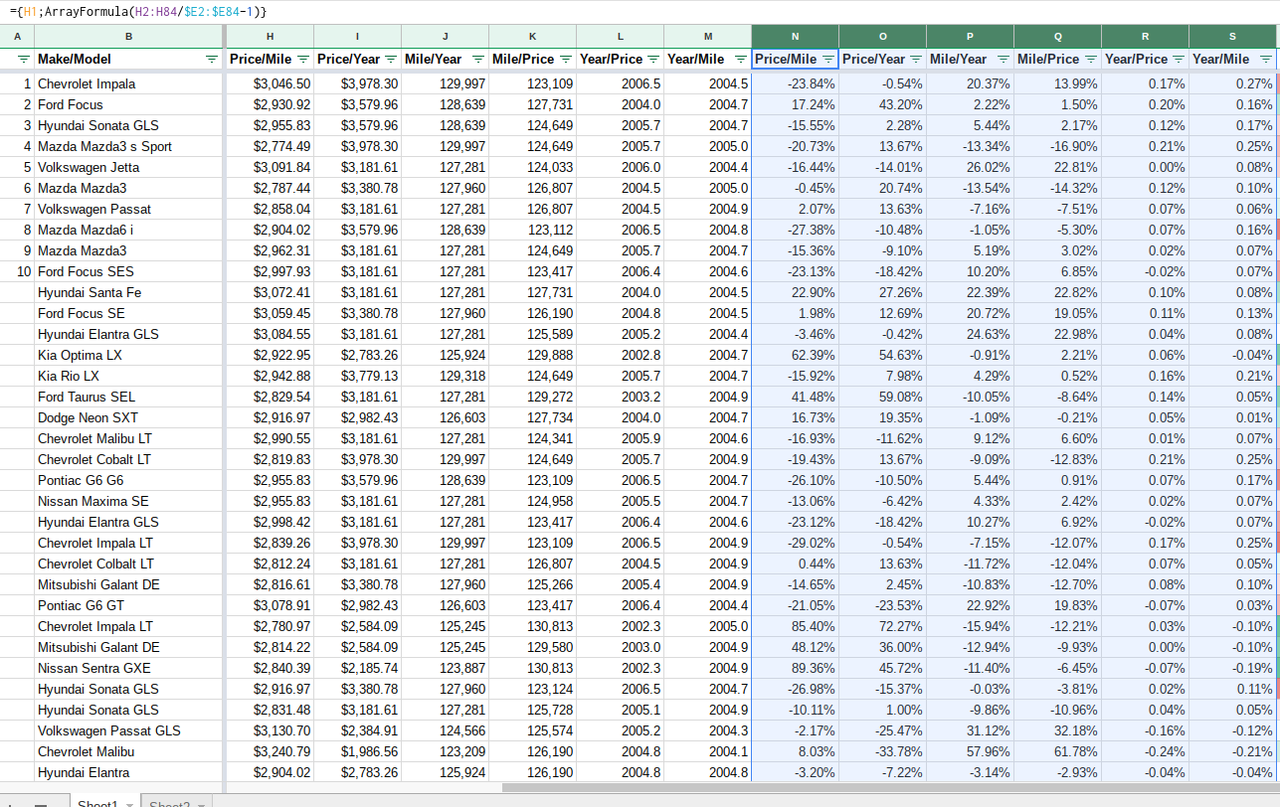
Task: Select Mile/Year cell '124,566'
Action: (x=446, y=730)
